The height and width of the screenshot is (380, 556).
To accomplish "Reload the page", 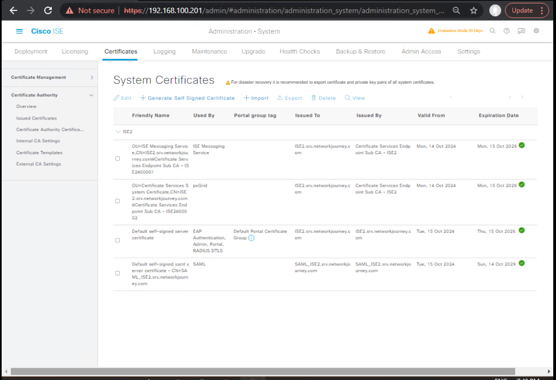I will click(48, 10).
